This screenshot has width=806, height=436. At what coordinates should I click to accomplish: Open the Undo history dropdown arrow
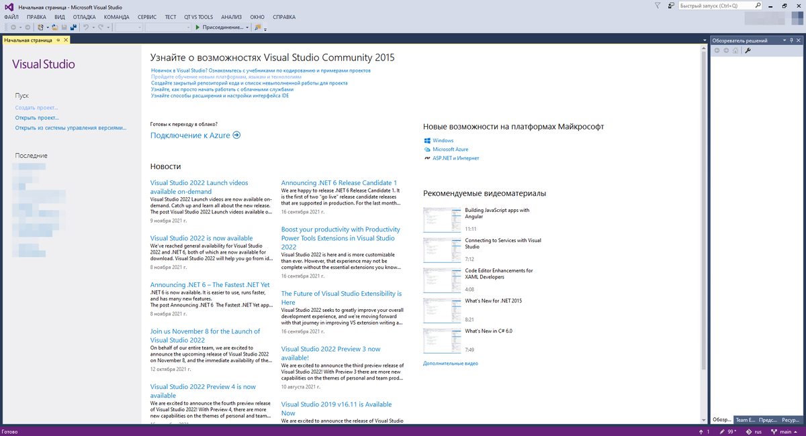click(x=93, y=28)
